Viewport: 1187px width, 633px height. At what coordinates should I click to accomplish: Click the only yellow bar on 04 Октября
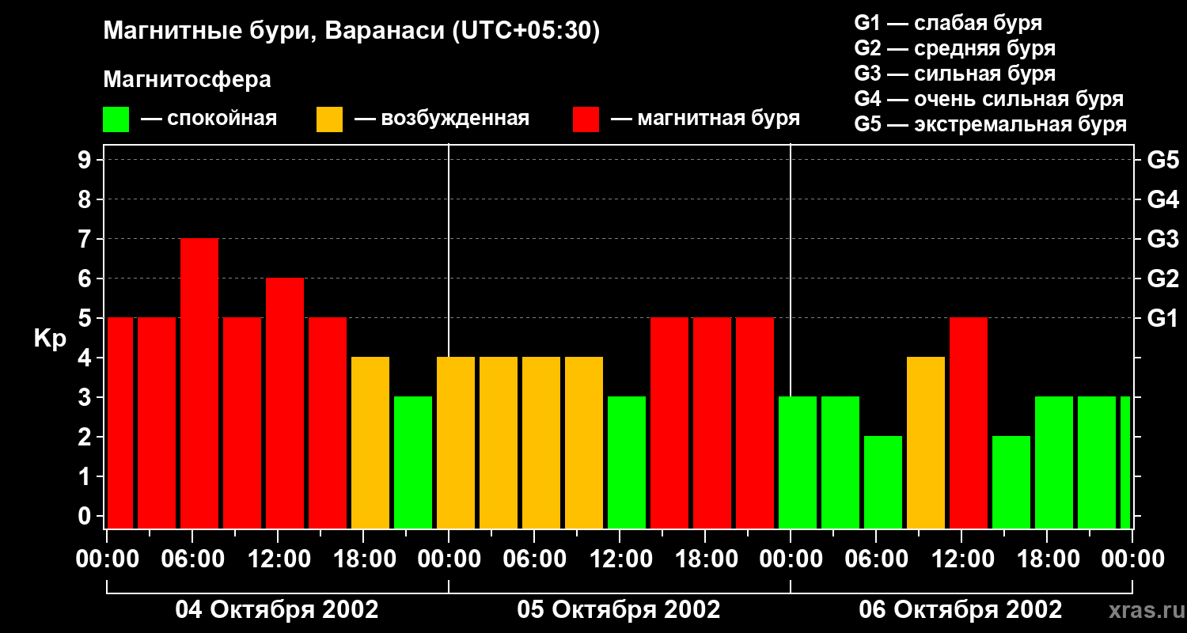(370, 443)
